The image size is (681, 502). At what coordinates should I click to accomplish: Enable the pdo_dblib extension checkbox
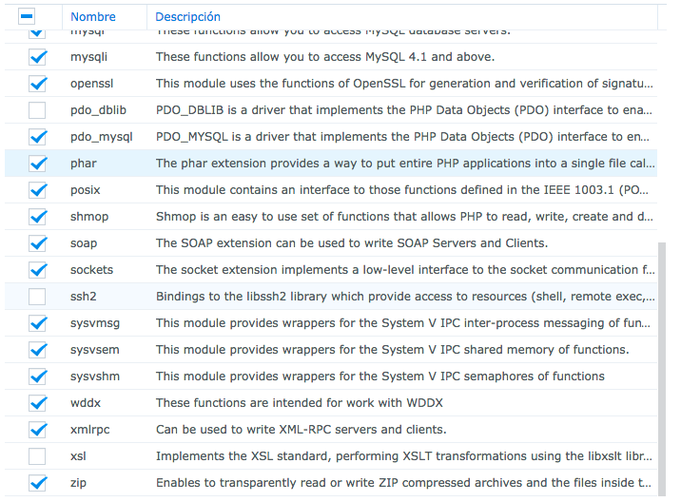point(37,110)
